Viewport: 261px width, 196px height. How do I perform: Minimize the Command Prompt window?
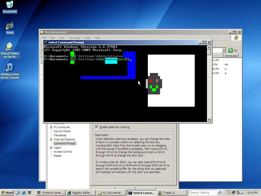(200, 42)
